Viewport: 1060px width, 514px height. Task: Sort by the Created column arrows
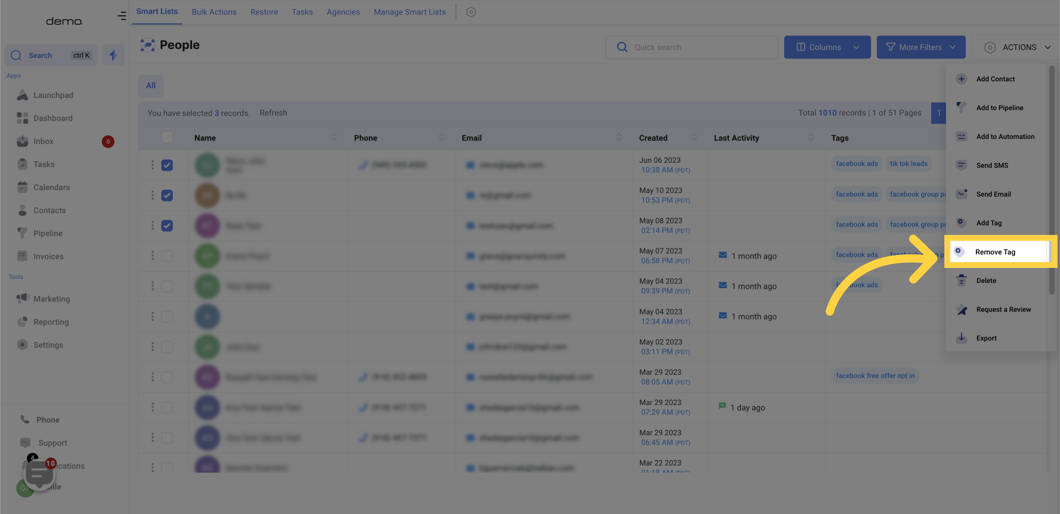[694, 137]
